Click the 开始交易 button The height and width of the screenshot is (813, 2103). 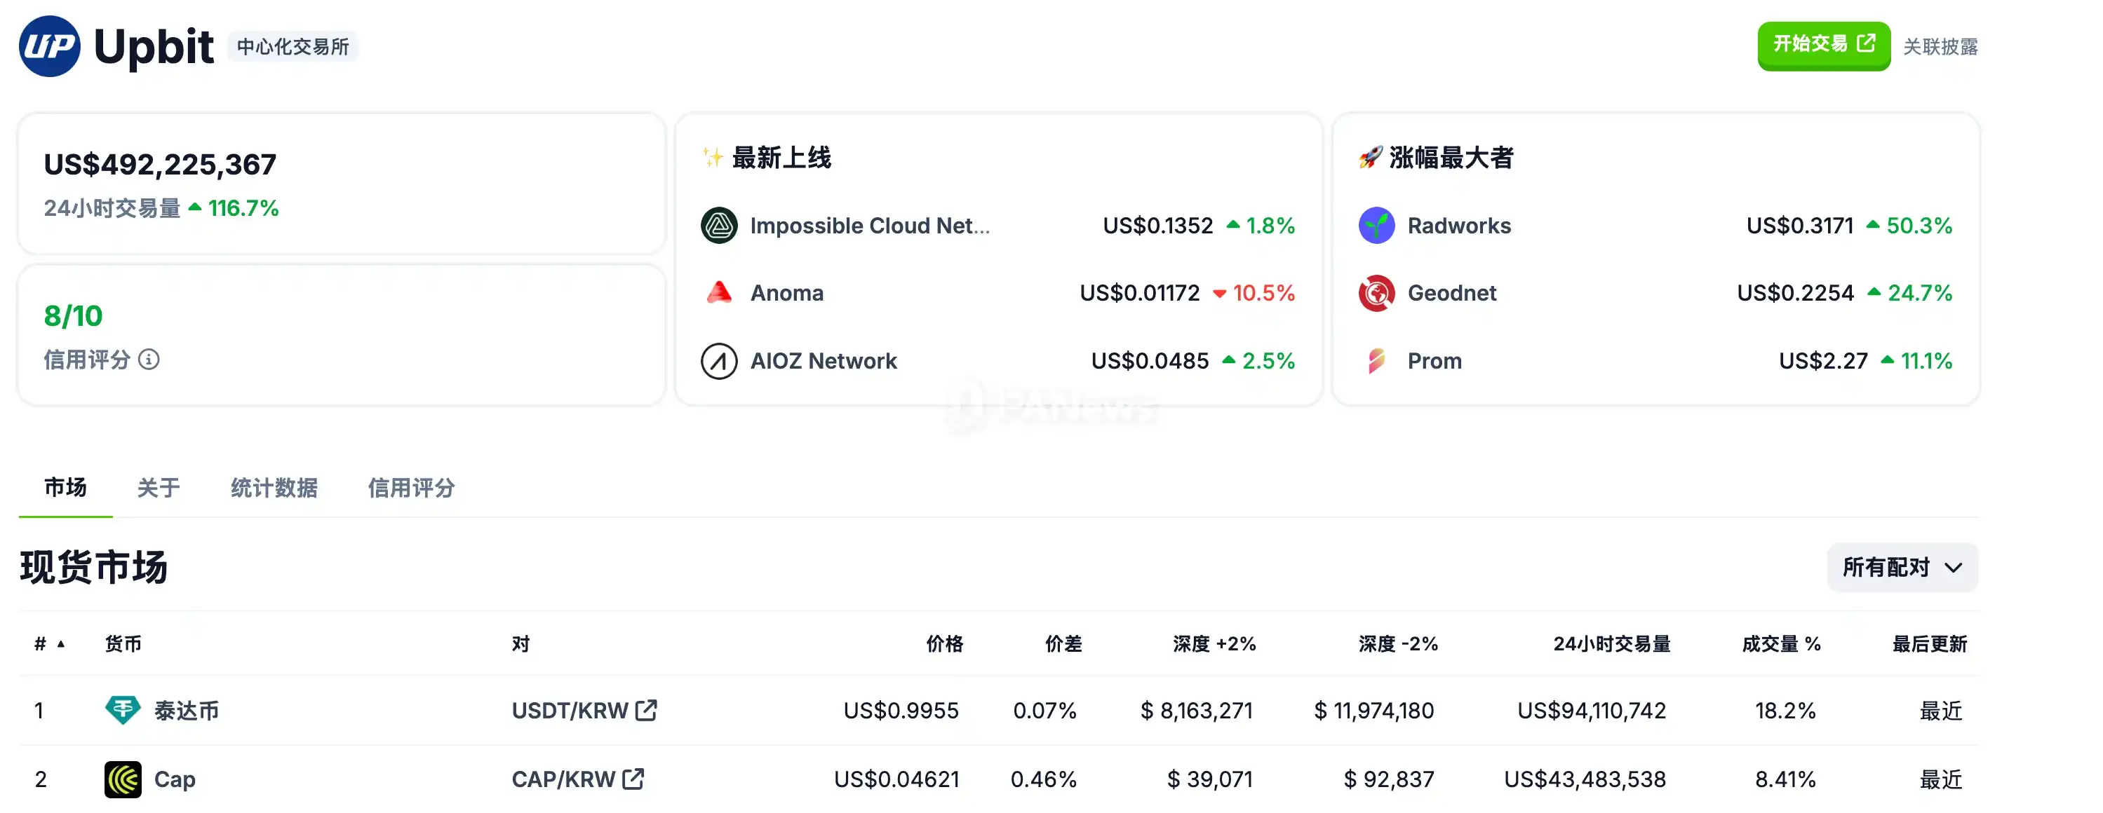pos(1824,45)
